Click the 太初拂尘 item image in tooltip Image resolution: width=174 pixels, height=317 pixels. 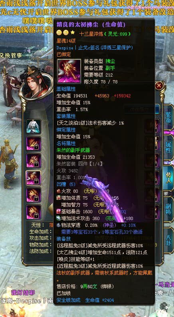(69, 71)
